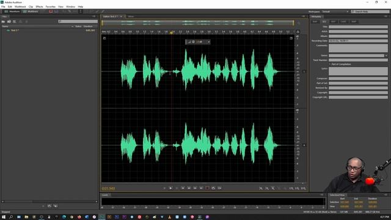Click the headphone icon right of timeline ruler
Screen dimensions: 391x220
coord(298,32)
